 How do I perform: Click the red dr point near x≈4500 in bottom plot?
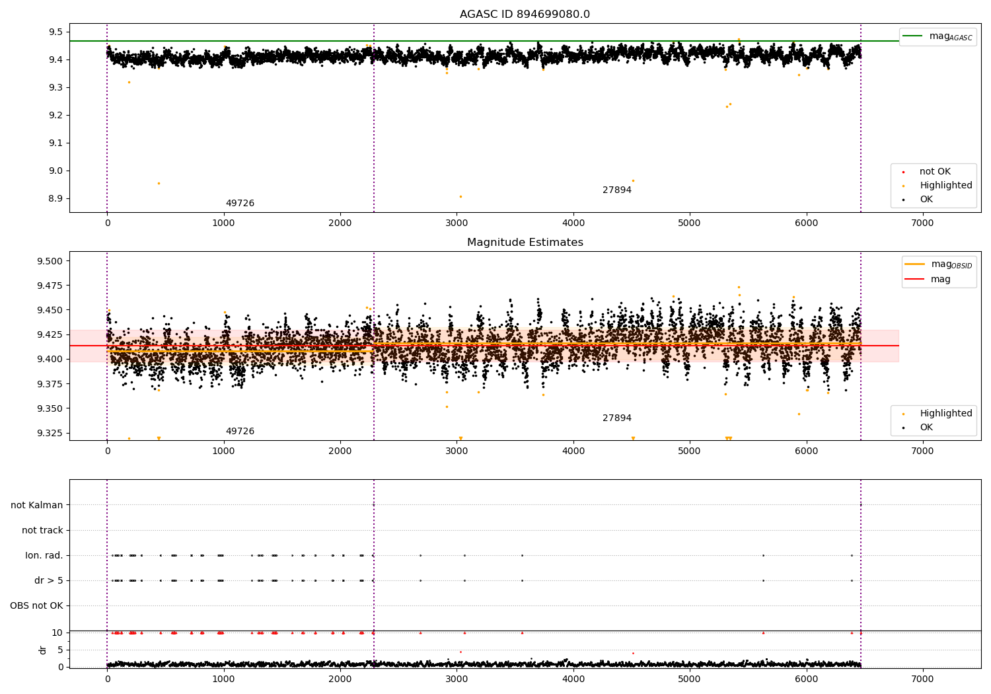click(x=633, y=653)
